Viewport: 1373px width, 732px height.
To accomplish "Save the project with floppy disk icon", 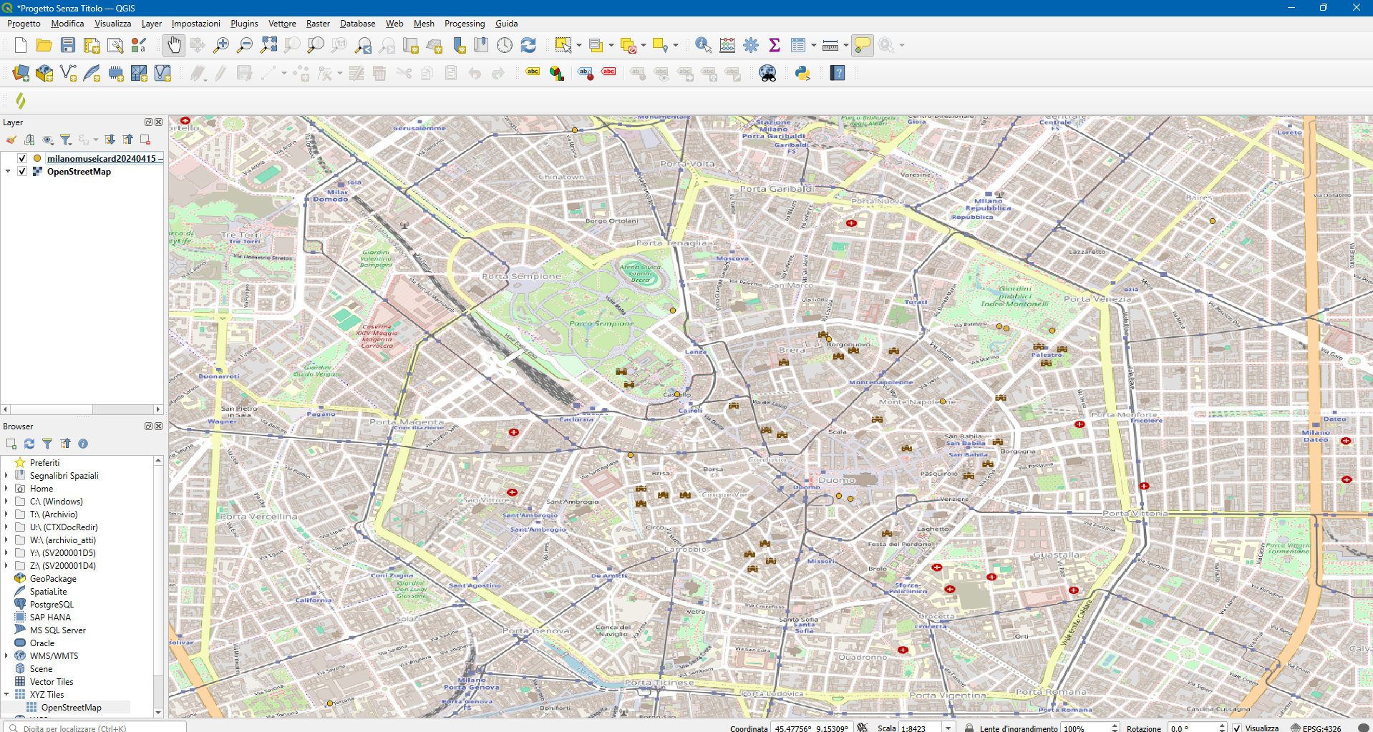I will (68, 45).
